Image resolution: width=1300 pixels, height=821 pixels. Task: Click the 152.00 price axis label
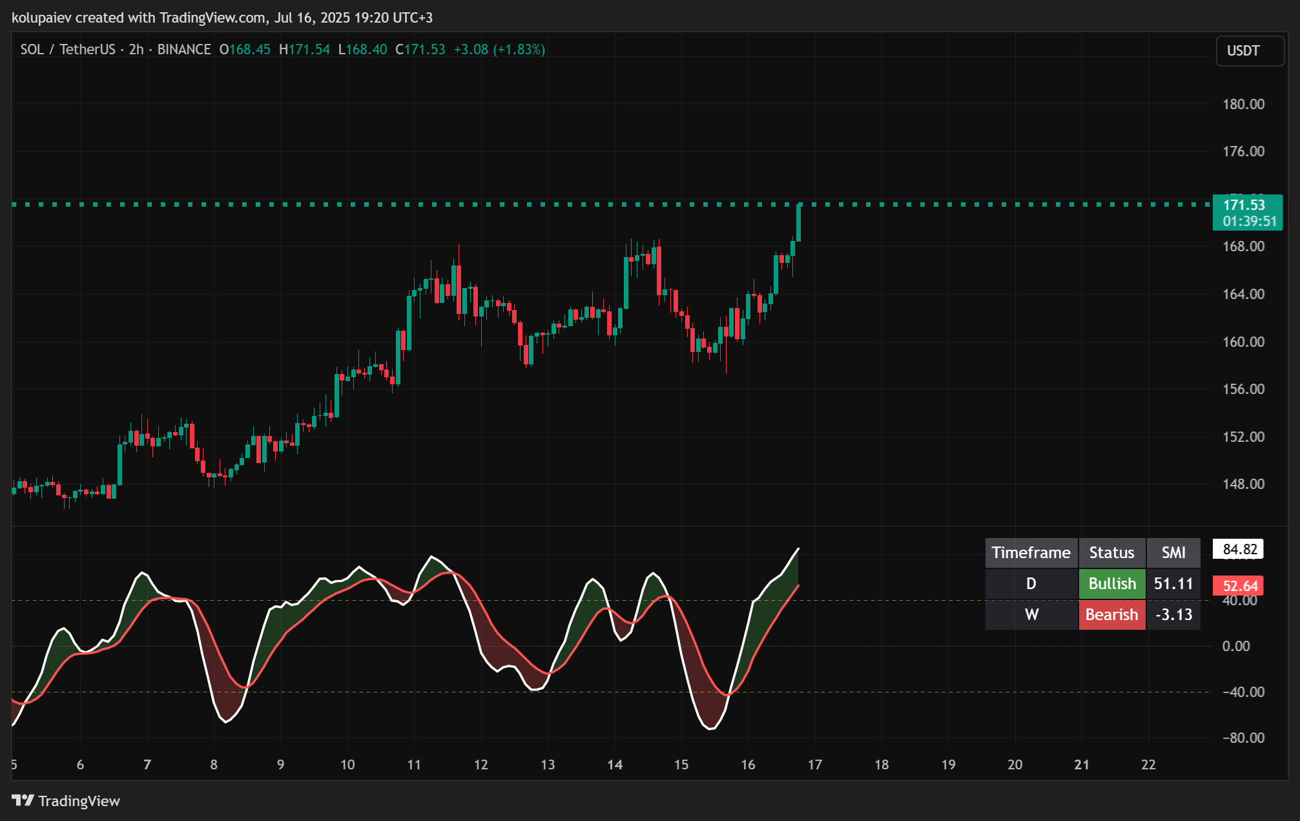point(1243,437)
